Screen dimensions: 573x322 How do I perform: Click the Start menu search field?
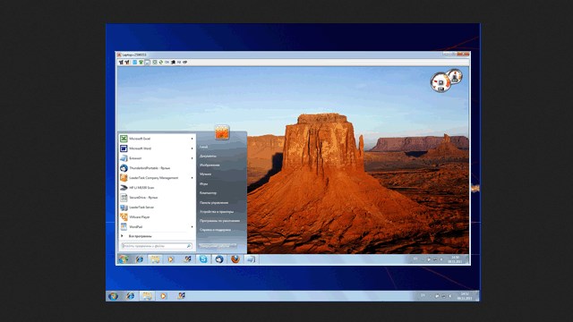tap(157, 246)
